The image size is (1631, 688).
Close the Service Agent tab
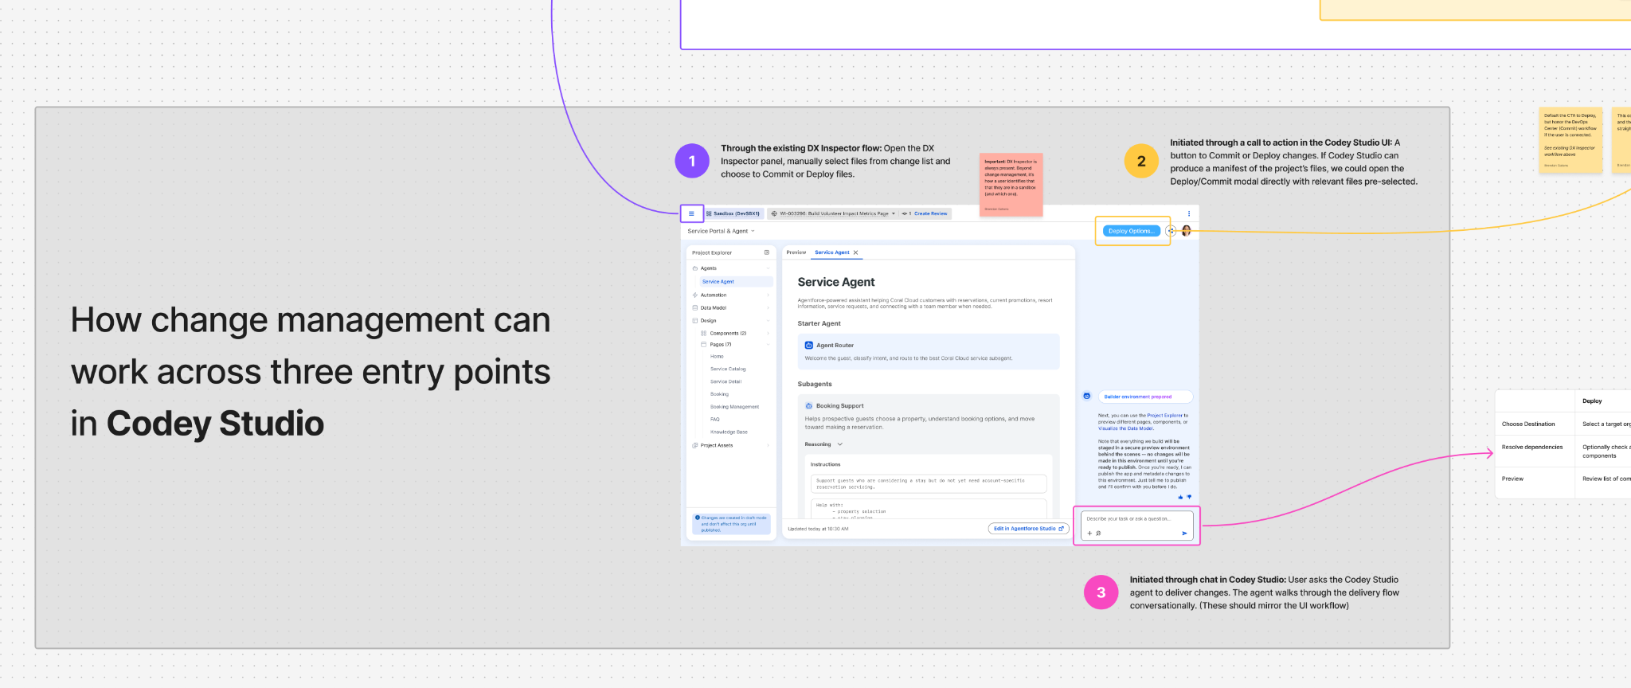point(856,252)
